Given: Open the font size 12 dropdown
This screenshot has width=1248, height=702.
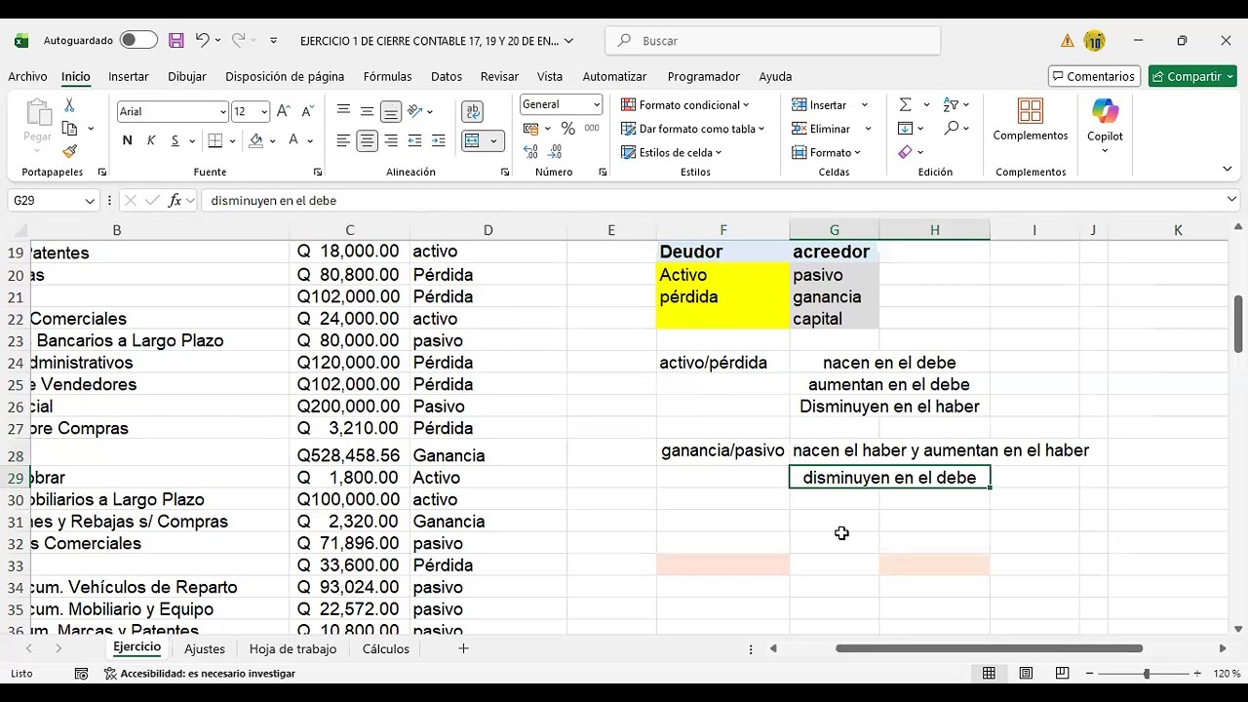Looking at the screenshot, I should pos(264,112).
